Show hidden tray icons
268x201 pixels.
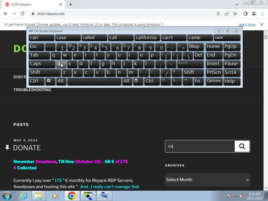click(222, 196)
